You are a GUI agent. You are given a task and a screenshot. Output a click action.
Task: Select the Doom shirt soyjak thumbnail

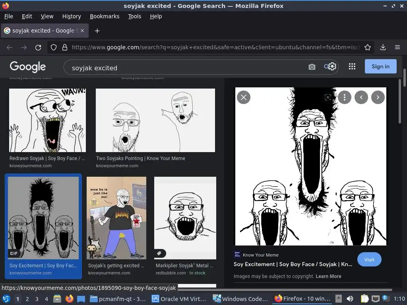(x=116, y=218)
